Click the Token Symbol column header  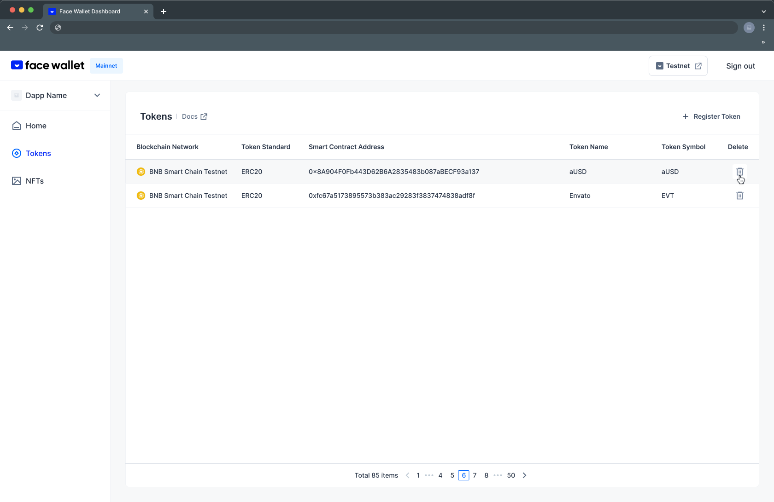683,147
